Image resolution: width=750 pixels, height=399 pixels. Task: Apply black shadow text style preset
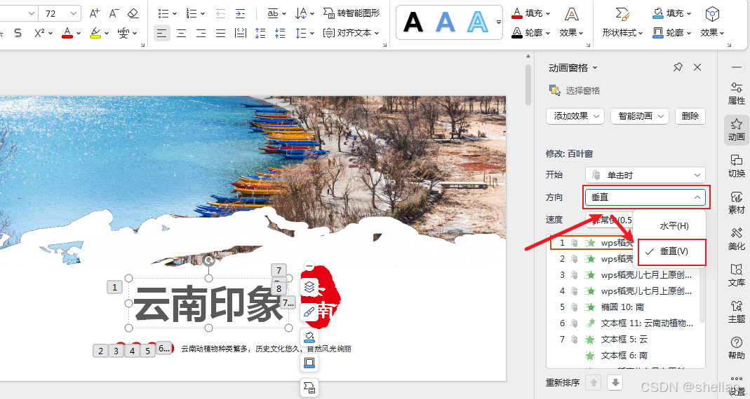click(413, 22)
